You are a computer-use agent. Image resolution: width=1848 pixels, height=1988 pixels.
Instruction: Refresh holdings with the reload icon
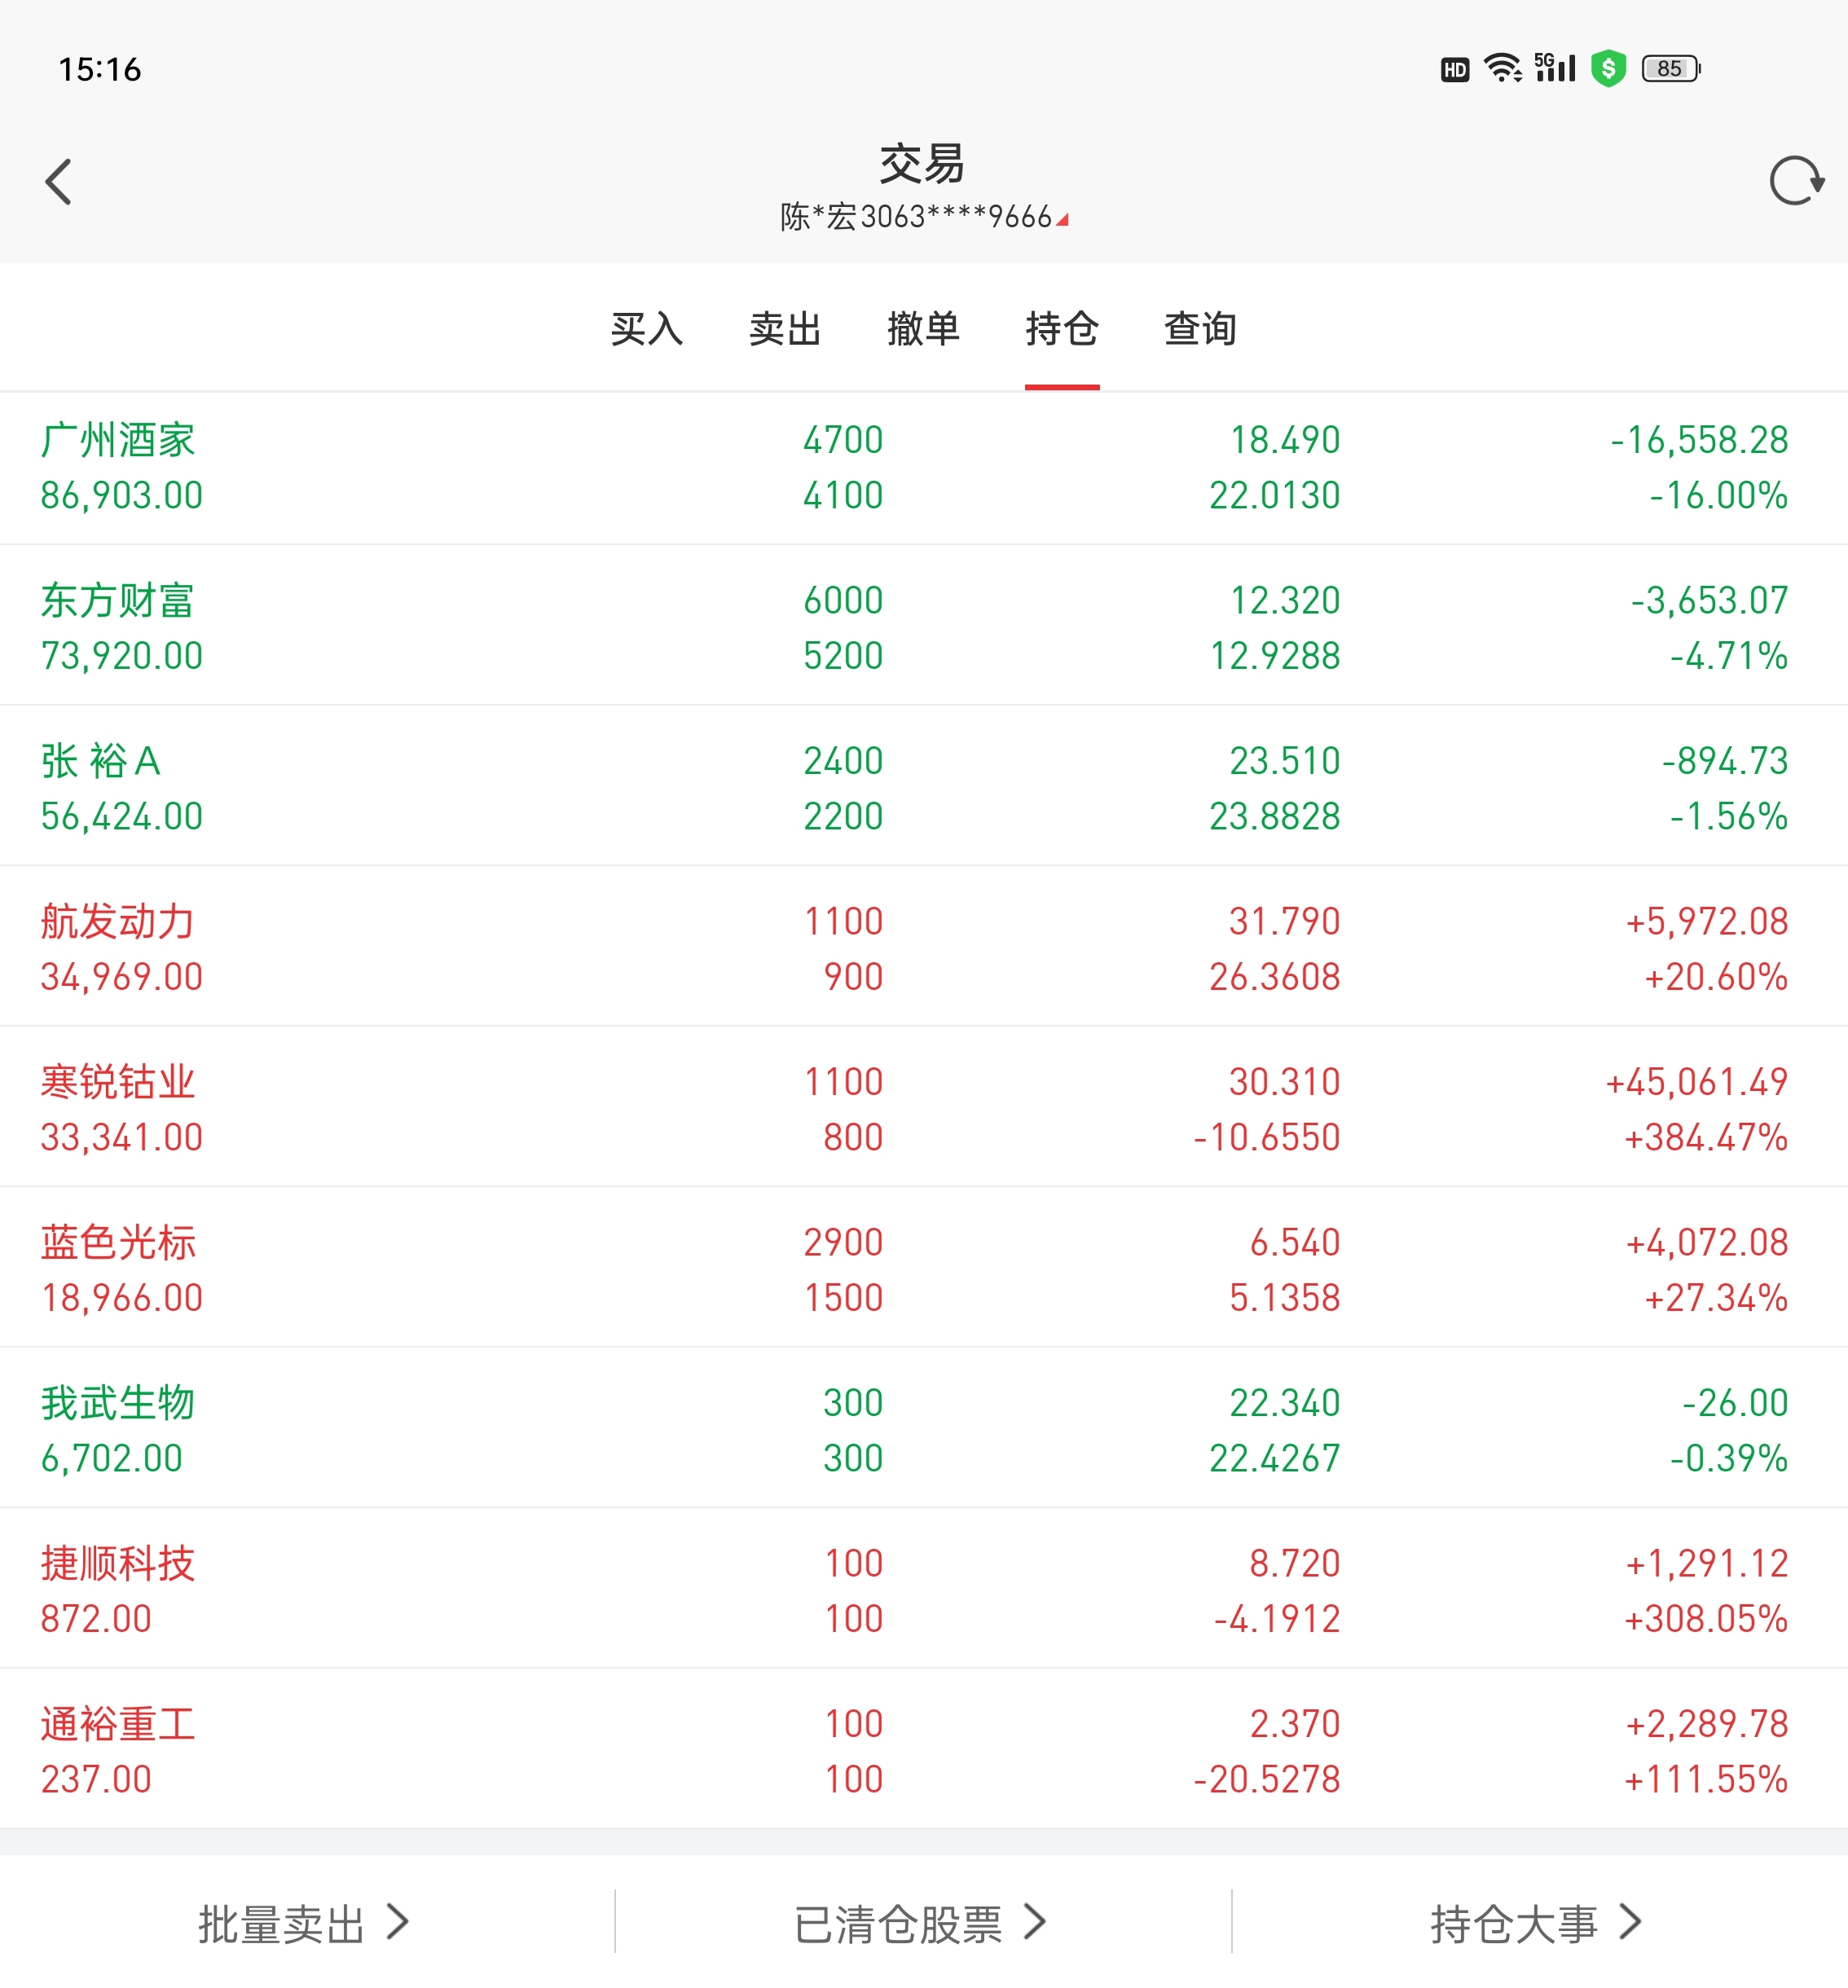pos(1796,181)
